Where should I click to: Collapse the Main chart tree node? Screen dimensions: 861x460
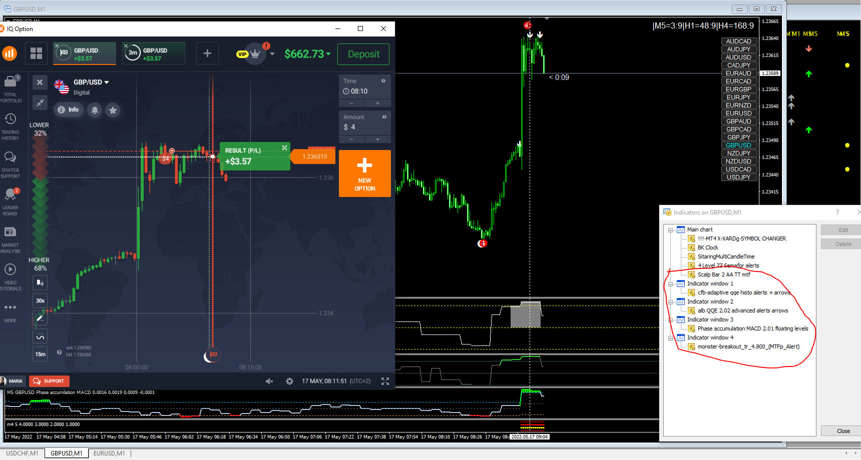coord(671,230)
